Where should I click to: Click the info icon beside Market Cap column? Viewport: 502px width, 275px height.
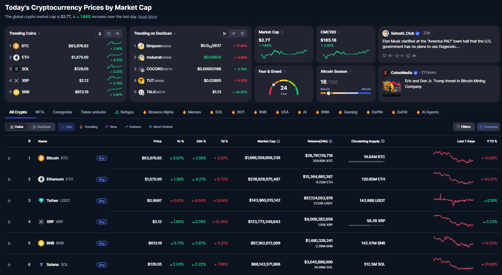[x=278, y=141]
